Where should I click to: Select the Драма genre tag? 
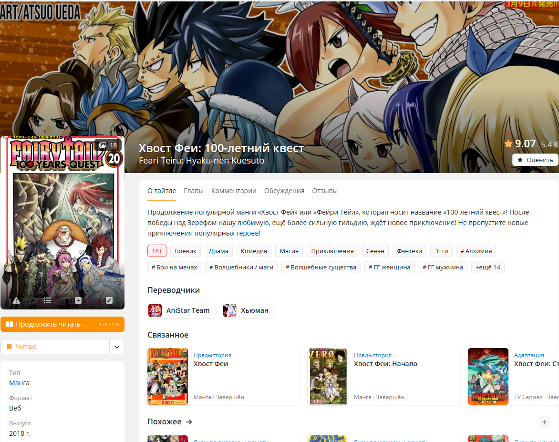pyautogui.click(x=218, y=251)
